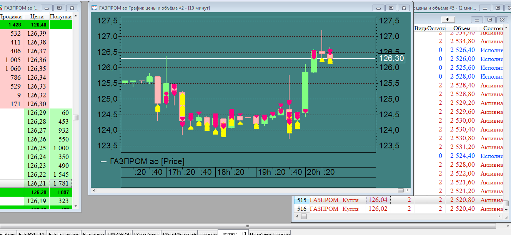Click chart horizontal scrollbar left arrow
The image size is (511, 235).
(93, 190)
